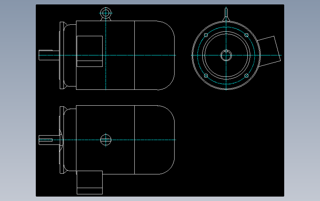Click the lower-left flange bolt hole in end view
Image resolution: width=320 pixels, height=201 pixels.
[206, 76]
